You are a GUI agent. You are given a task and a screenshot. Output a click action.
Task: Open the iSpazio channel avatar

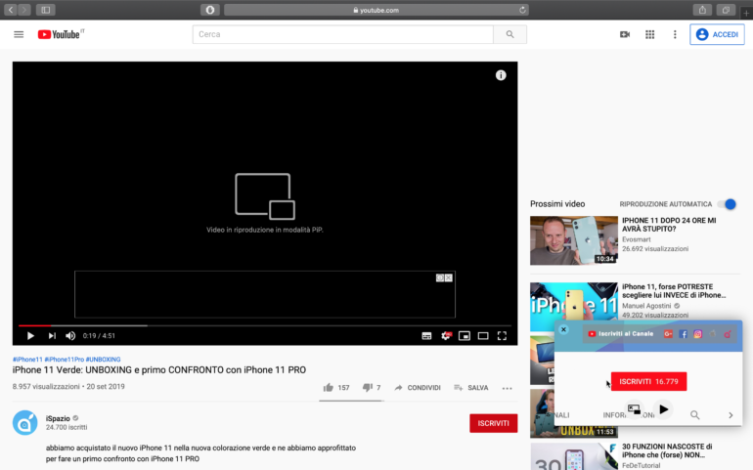(25, 422)
